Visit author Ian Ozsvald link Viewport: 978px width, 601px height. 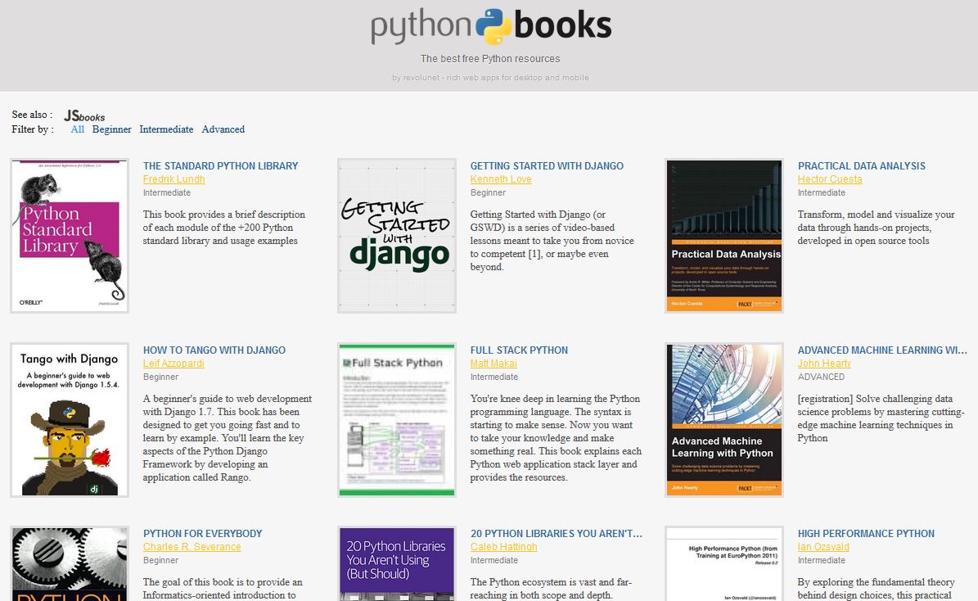[x=823, y=547]
